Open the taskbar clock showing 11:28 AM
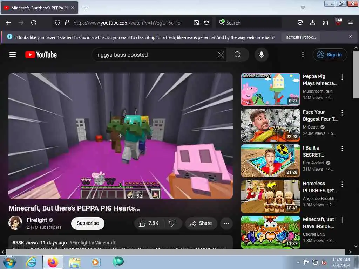This screenshot has height=269, width=359. tap(341, 262)
